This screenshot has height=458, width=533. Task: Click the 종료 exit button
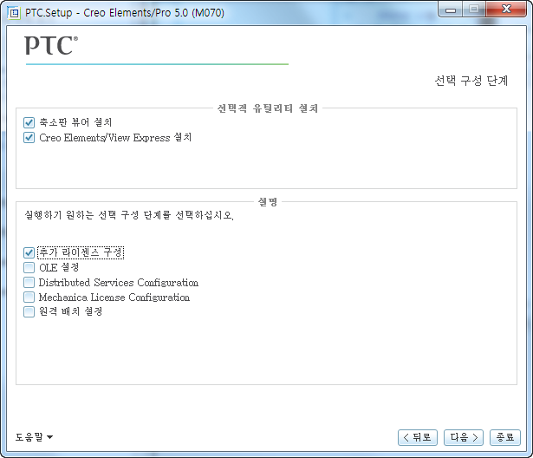click(x=504, y=437)
